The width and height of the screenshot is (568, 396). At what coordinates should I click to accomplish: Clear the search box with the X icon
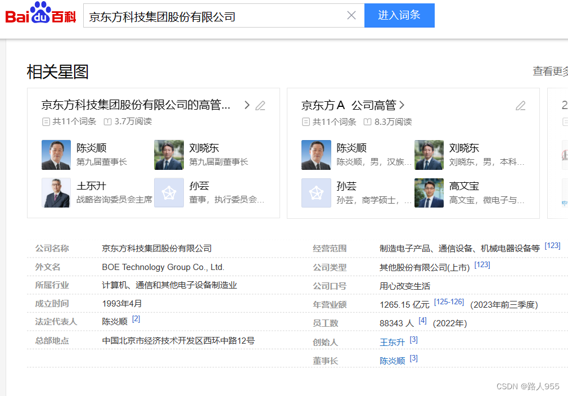point(351,16)
